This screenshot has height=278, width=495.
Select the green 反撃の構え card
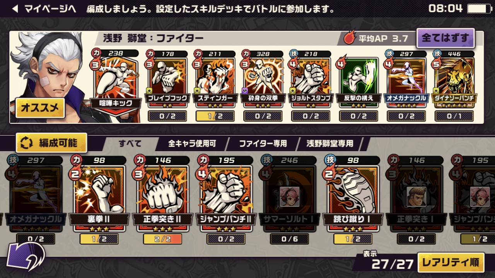pyautogui.click(x=358, y=79)
